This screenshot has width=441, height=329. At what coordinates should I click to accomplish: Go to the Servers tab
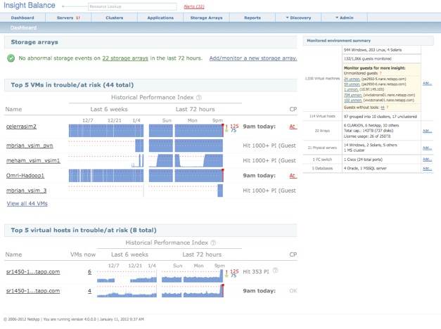coord(68,18)
